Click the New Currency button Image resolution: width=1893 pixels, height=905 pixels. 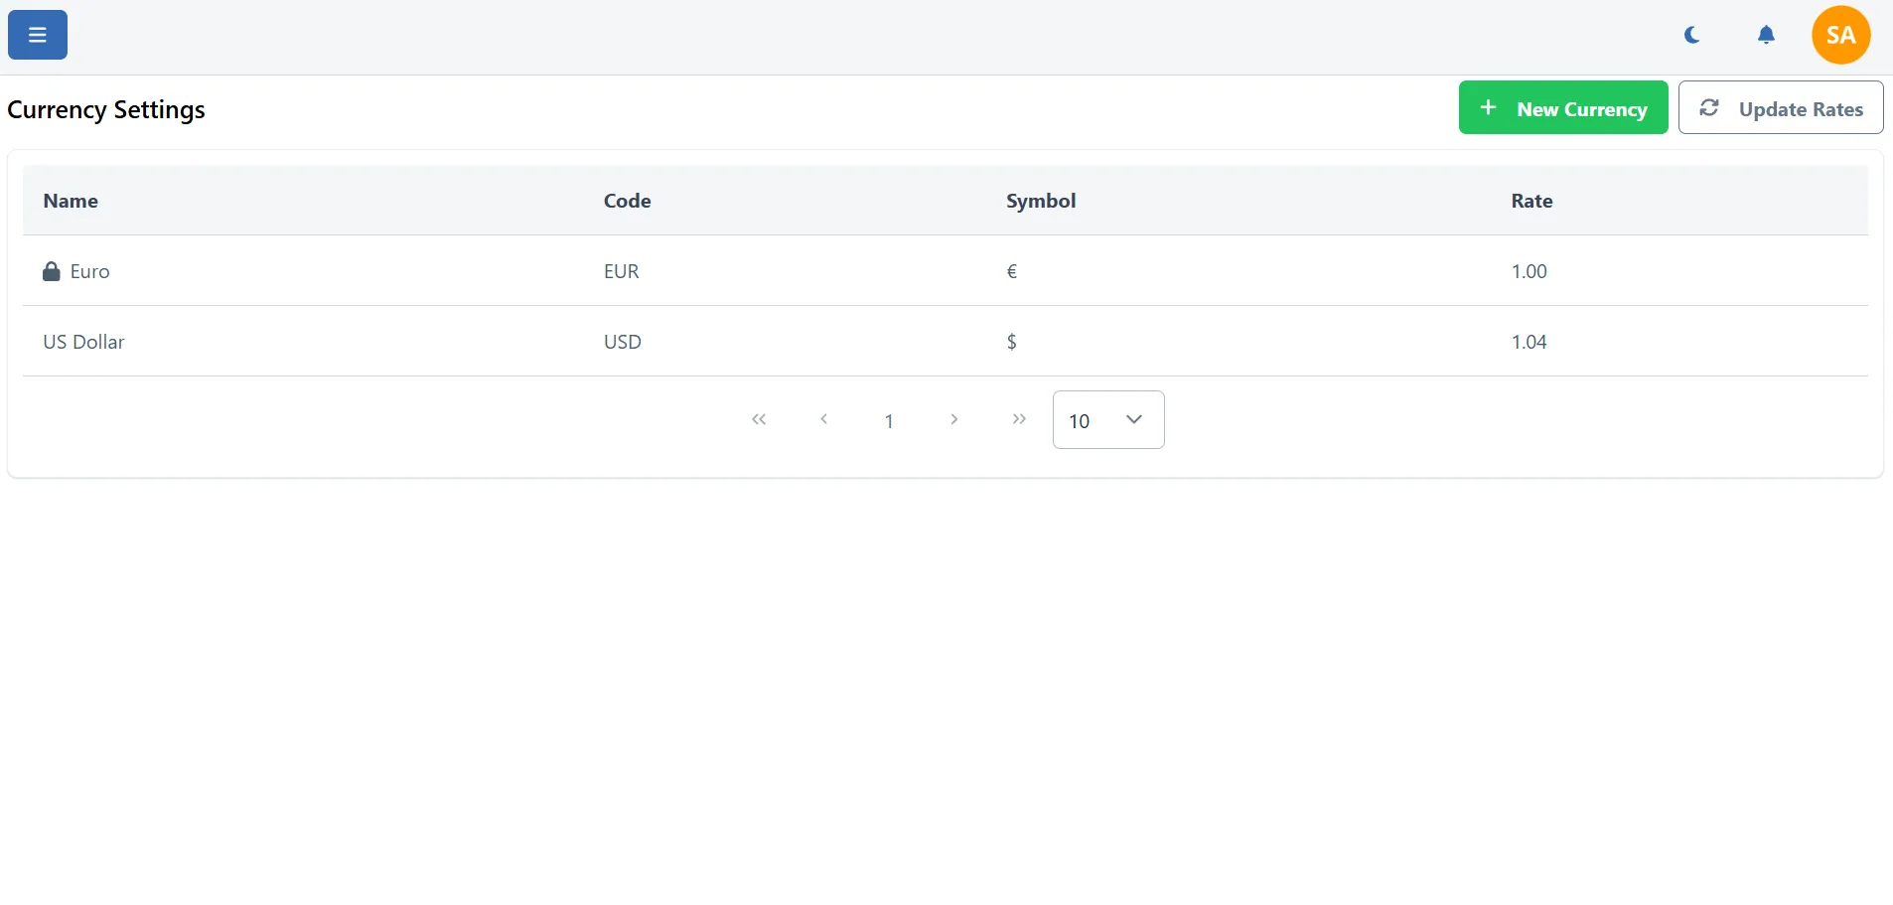(1562, 108)
